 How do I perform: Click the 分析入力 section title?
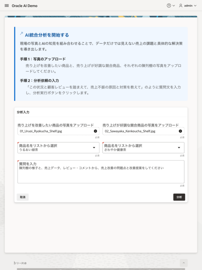[x=23, y=112]
